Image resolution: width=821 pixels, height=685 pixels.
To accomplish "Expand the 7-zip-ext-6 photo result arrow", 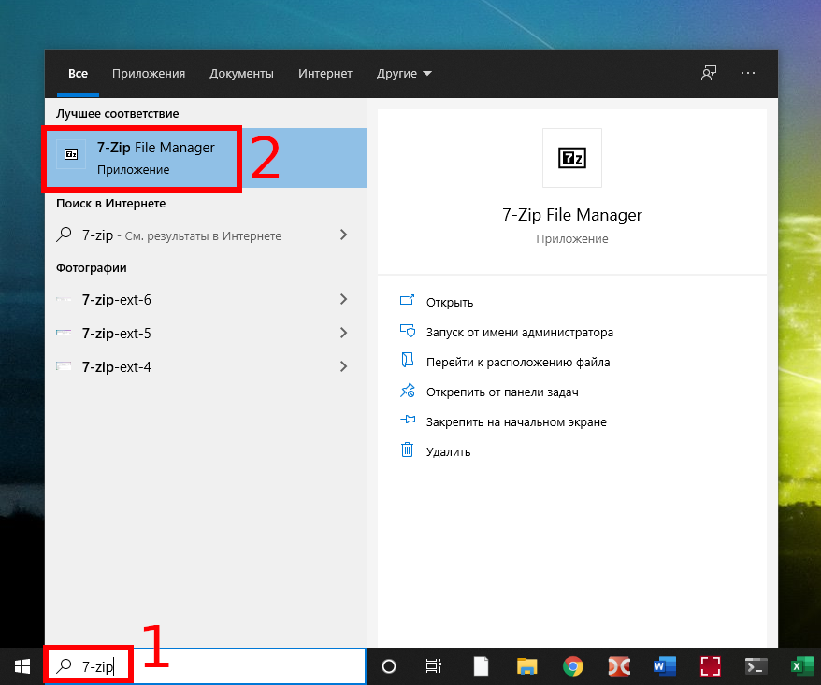I will (x=344, y=300).
